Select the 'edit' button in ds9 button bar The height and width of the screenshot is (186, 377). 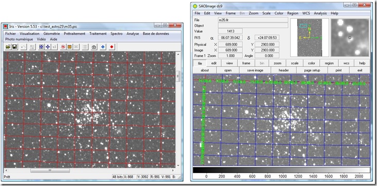[214, 63]
